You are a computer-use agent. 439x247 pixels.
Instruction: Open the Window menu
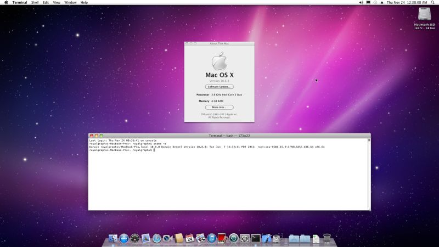(x=70, y=2)
